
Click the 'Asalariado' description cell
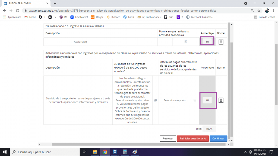tap(80, 42)
